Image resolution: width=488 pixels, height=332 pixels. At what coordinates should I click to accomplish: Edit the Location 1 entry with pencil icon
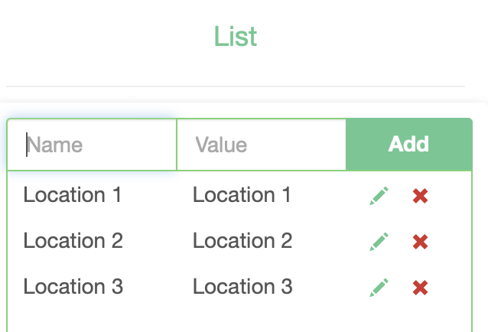[x=379, y=196]
